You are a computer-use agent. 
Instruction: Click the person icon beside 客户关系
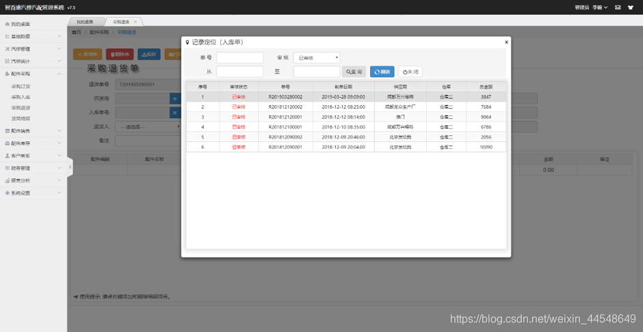point(8,156)
